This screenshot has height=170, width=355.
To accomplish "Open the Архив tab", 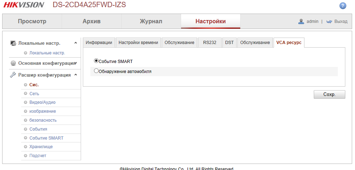I will [91, 21].
